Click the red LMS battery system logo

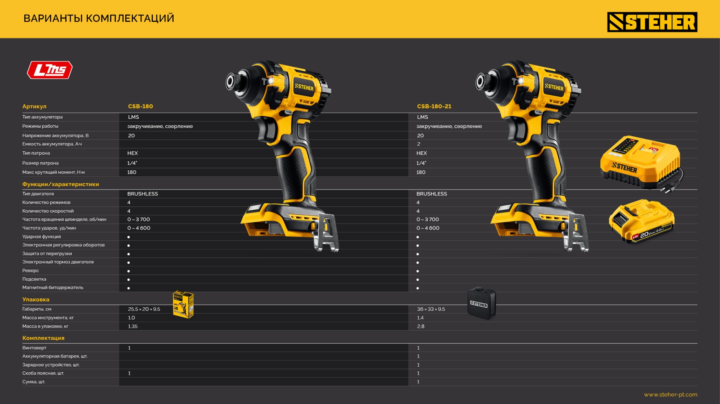(x=50, y=70)
